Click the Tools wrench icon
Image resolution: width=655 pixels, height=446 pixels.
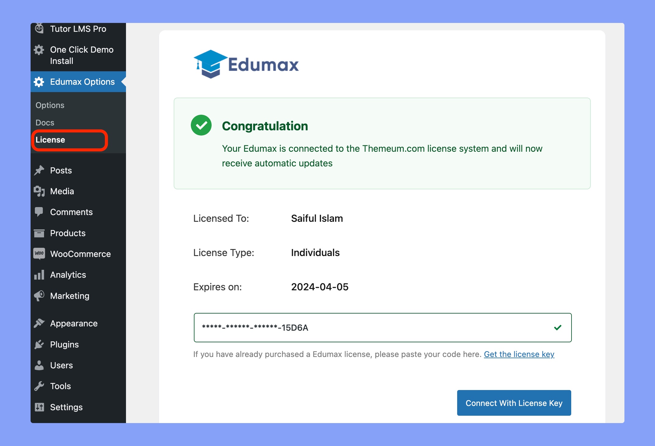[39, 386]
